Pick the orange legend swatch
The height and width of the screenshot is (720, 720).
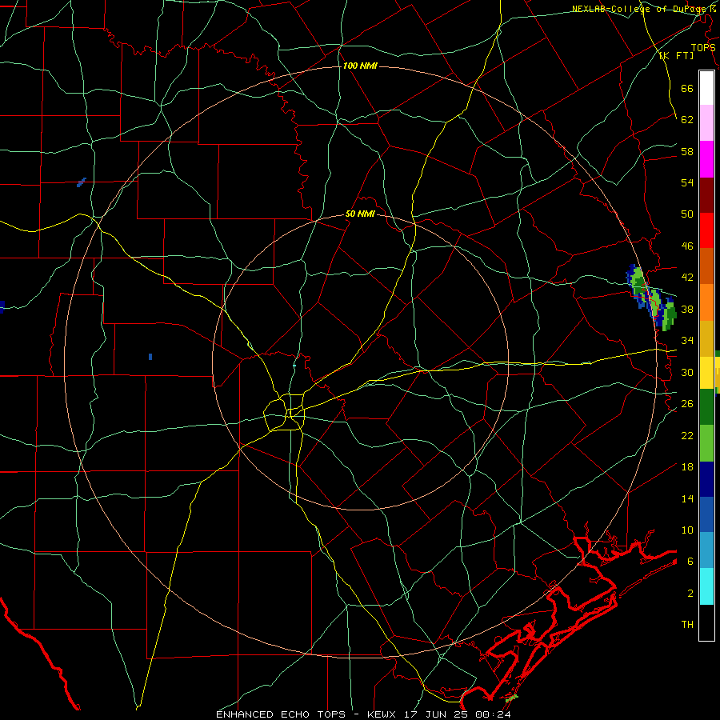click(706, 302)
